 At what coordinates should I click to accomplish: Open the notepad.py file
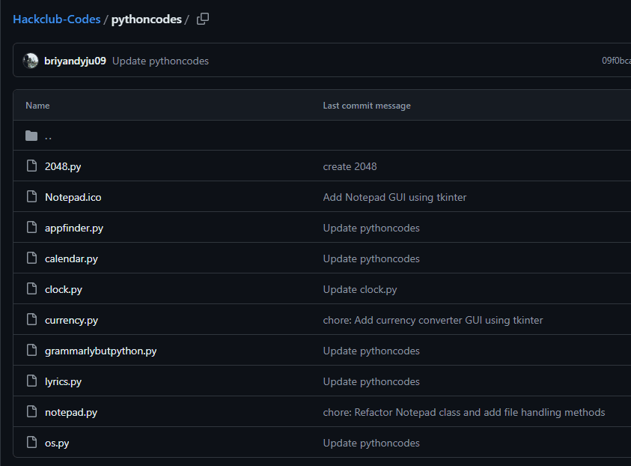coord(71,412)
